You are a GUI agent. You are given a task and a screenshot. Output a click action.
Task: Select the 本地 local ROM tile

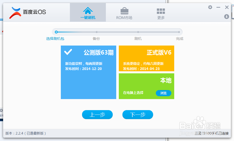coord(147,86)
